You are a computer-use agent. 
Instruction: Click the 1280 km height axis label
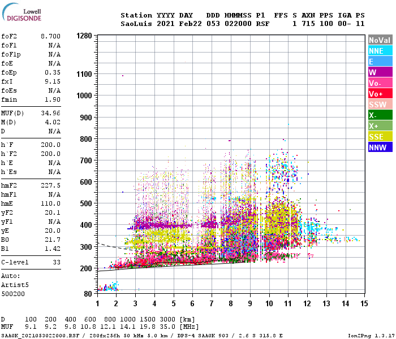point(84,36)
